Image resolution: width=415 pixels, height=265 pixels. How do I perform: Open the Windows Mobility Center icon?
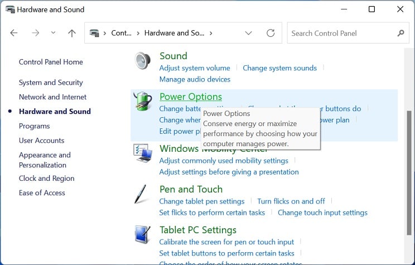143,153
